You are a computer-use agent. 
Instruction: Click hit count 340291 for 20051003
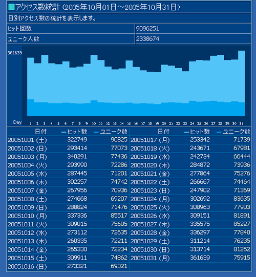[x=77, y=157]
